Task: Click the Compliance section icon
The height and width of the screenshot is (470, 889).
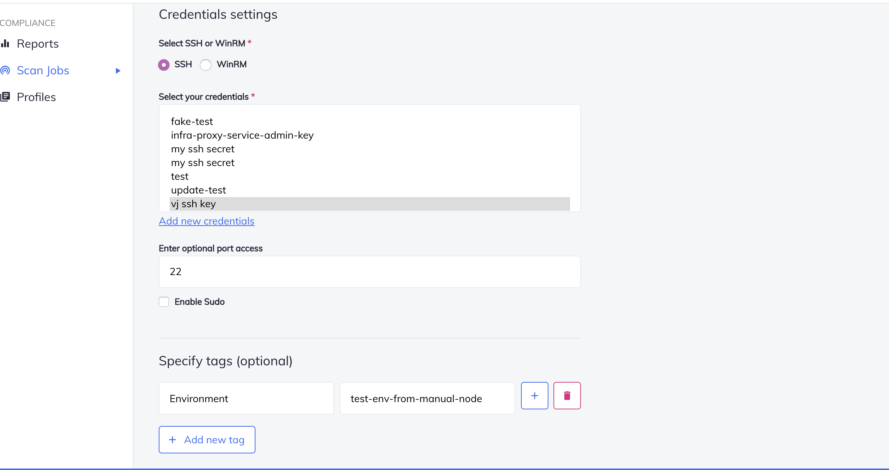Action: click(28, 23)
